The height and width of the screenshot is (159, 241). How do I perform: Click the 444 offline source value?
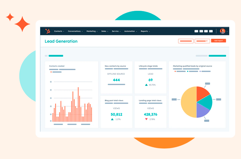click(116, 80)
